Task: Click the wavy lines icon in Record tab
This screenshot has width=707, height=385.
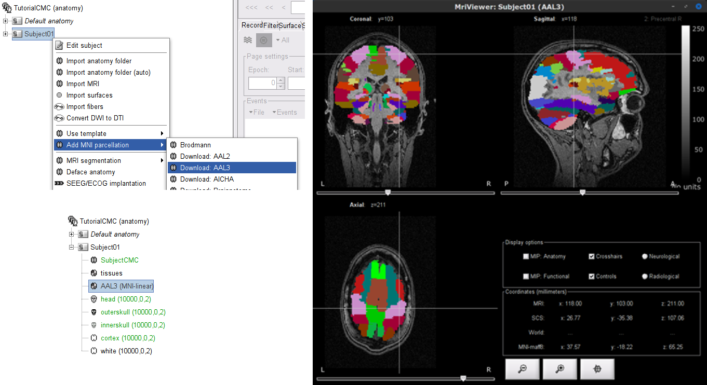Action: (x=248, y=40)
